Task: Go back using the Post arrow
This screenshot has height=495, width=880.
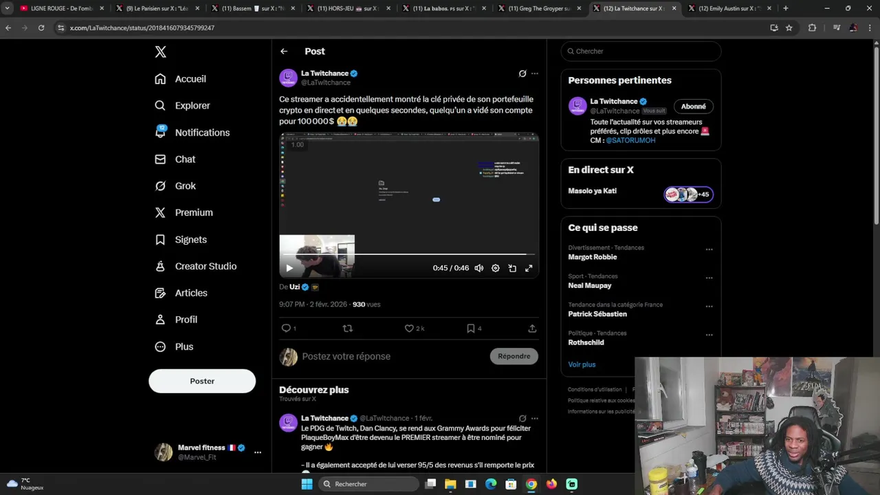Action: click(284, 52)
